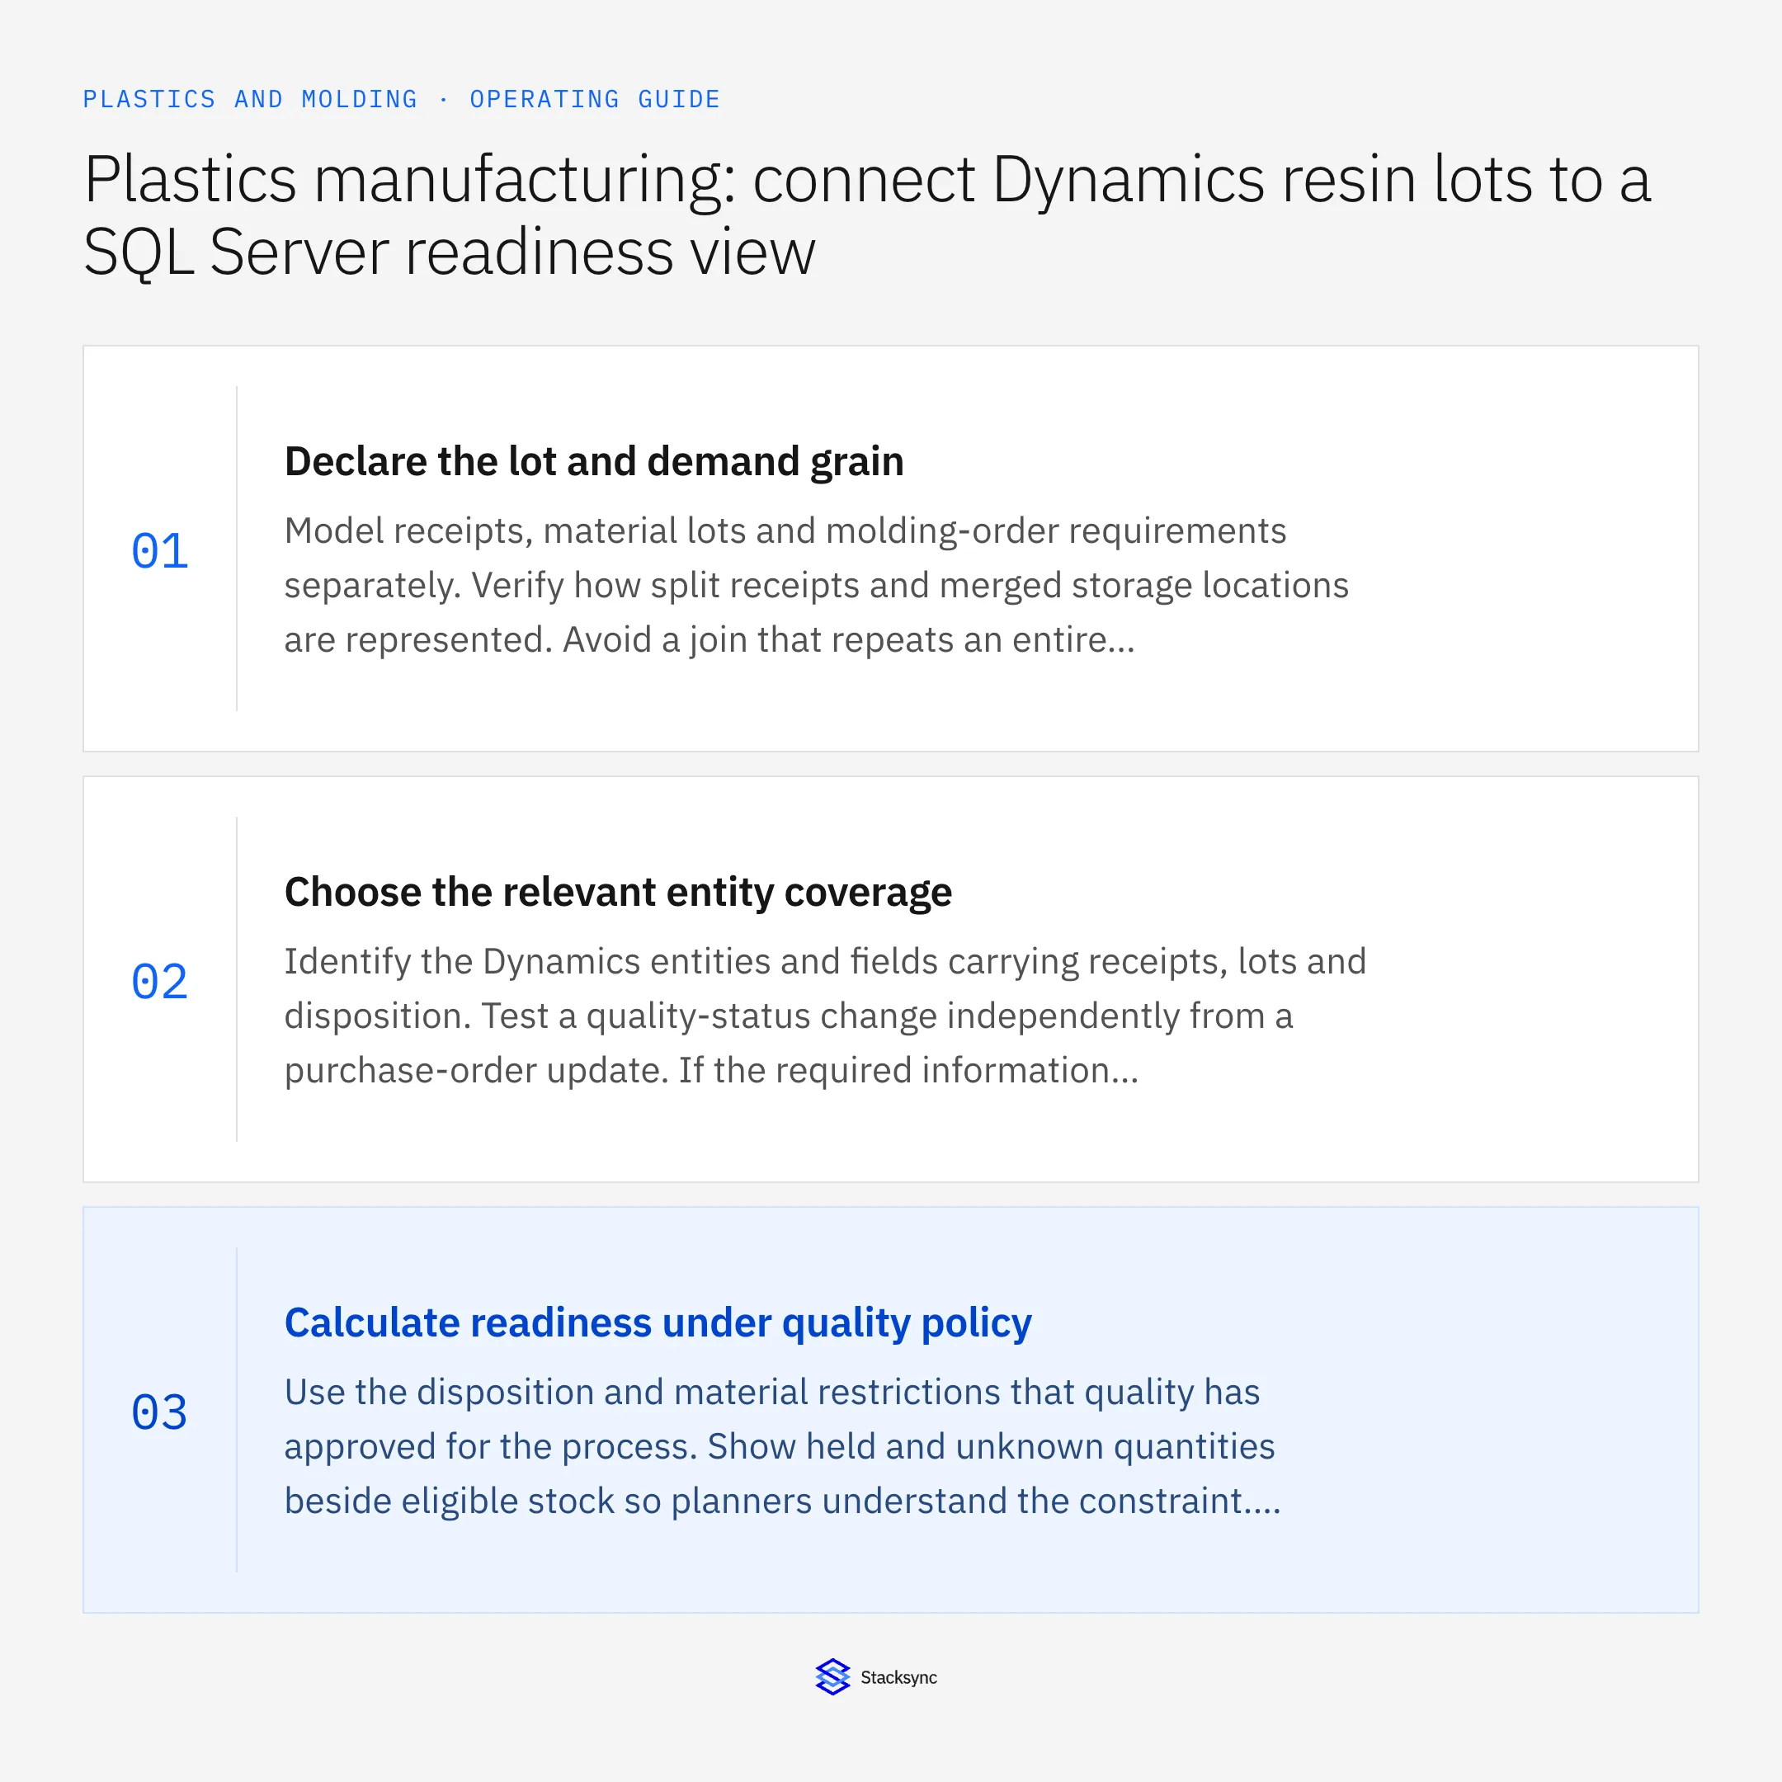Click the step number 01

159,550
